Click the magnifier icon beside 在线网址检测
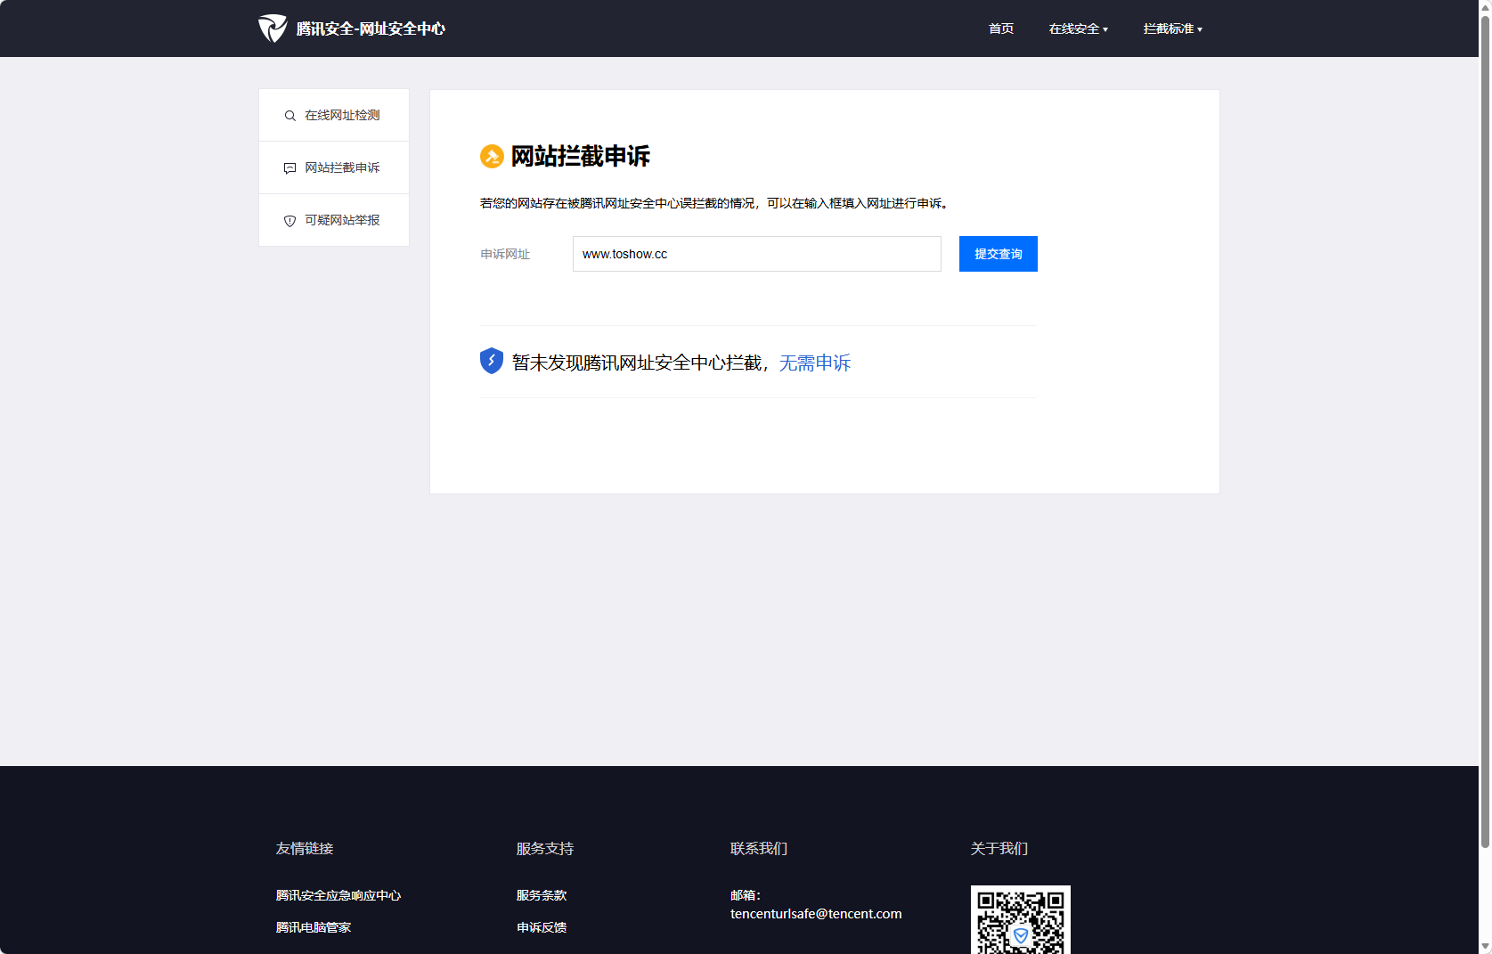This screenshot has width=1492, height=954. click(289, 116)
